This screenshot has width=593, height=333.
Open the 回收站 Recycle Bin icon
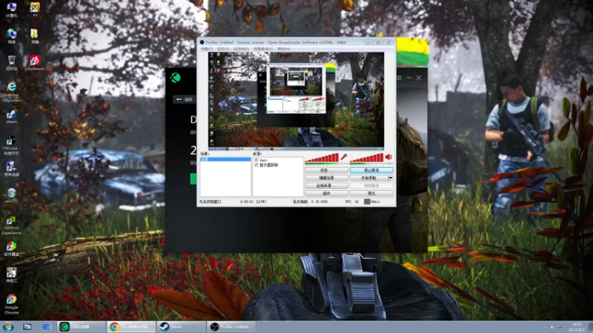(x=11, y=63)
